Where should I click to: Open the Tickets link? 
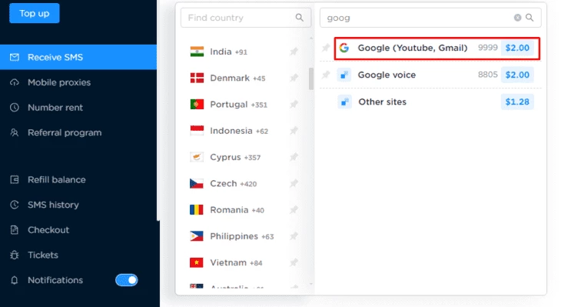tap(42, 255)
